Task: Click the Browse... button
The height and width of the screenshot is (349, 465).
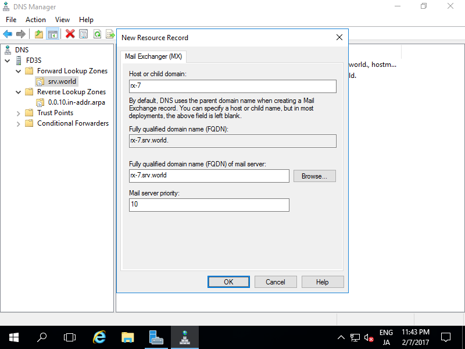Action: click(x=314, y=176)
